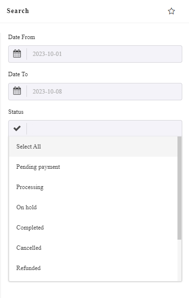Select Processing status option
The width and height of the screenshot is (189, 298).
click(93, 187)
